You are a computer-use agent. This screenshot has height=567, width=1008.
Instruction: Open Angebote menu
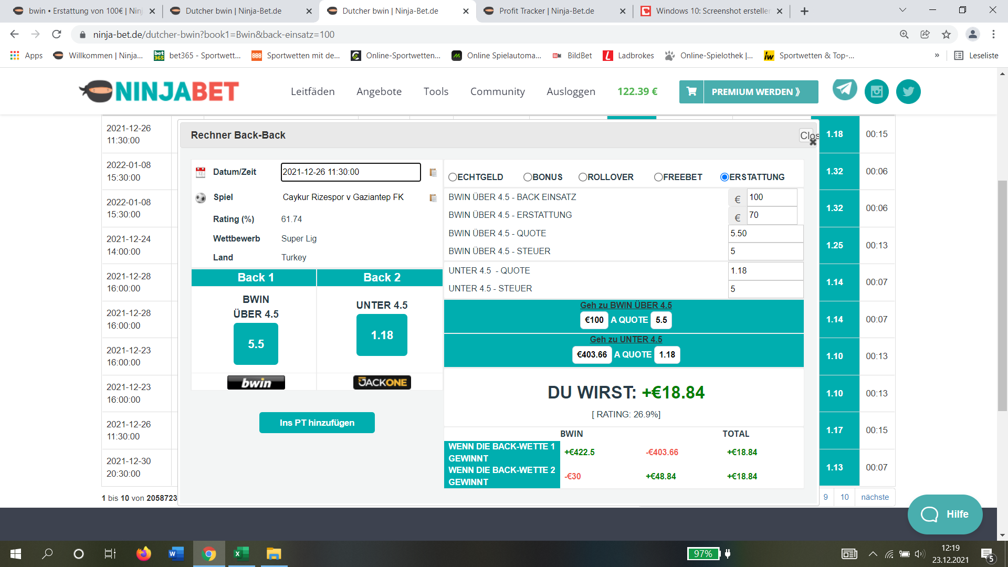[379, 91]
